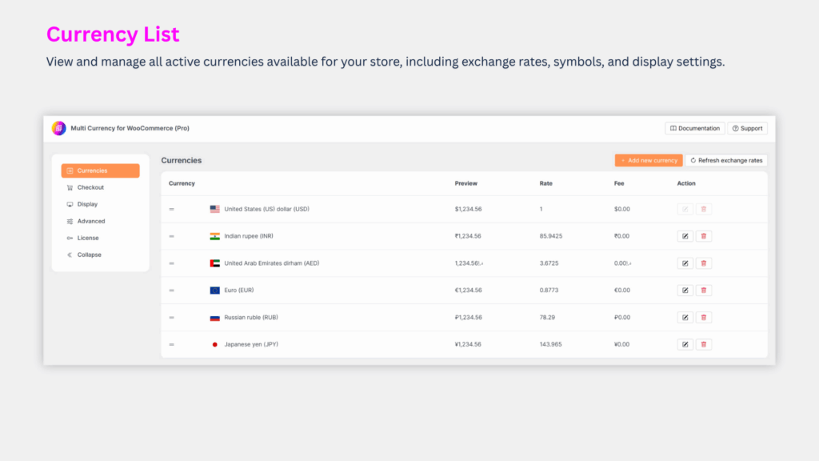
Task: Grab the Euro row drag handle
Action: [x=170, y=290]
